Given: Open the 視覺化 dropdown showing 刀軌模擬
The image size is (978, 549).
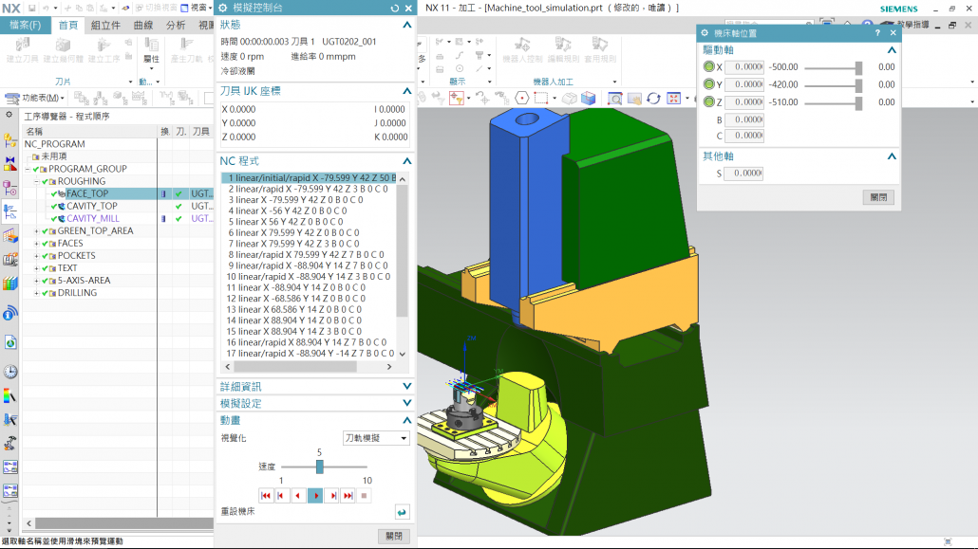Looking at the screenshot, I should 376,438.
